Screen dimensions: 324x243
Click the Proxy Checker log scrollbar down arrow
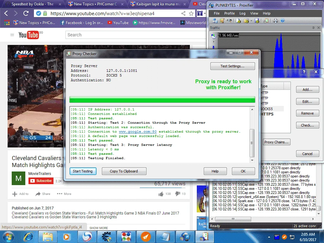click(x=252, y=160)
